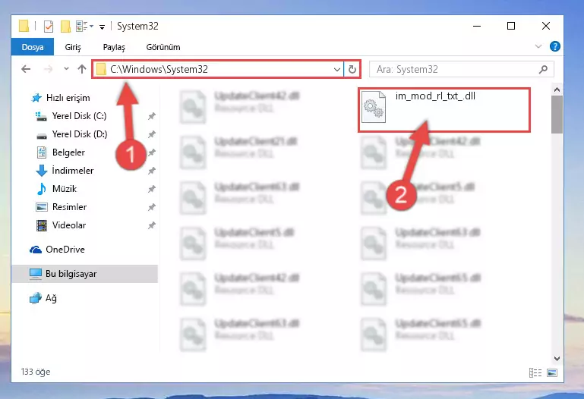
Task: Click the pin icon next to Resimler
Action: click(x=152, y=207)
